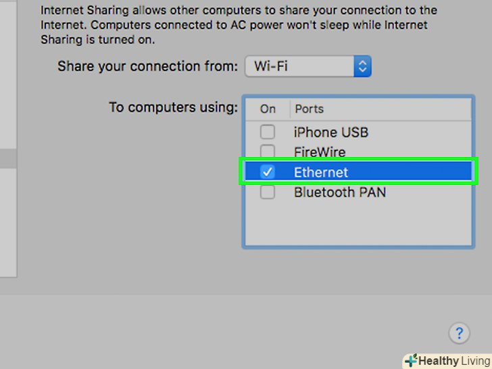Screen dimensions: 492x369
Task: Select the Bluetooth PAN port row label
Action: [340, 193]
